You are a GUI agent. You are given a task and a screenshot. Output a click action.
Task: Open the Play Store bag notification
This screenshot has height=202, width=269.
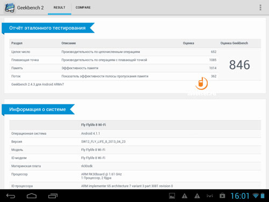pyautogui.click(x=222, y=196)
